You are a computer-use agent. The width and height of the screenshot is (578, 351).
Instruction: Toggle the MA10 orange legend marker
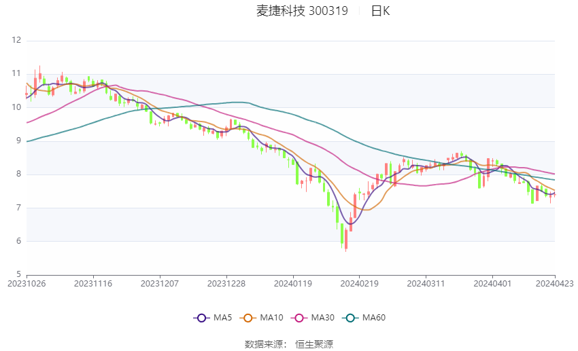(248, 318)
